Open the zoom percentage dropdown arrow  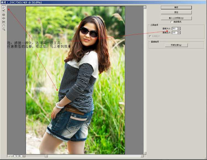(24, 156)
